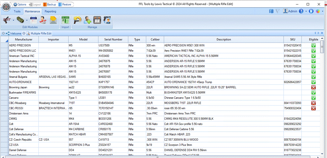The height and width of the screenshot is (158, 327).
Task: Toggle Eligible for CBC/ROSSI r95 row
Action: (x=313, y=108)
